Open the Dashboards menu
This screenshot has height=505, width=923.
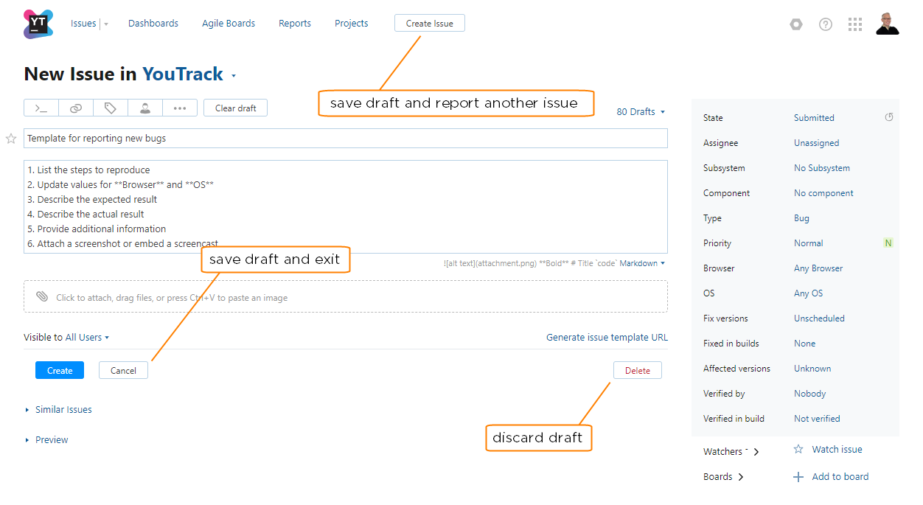(153, 24)
